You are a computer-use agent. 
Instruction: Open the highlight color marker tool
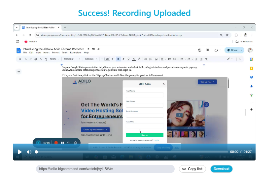click(x=139, y=59)
